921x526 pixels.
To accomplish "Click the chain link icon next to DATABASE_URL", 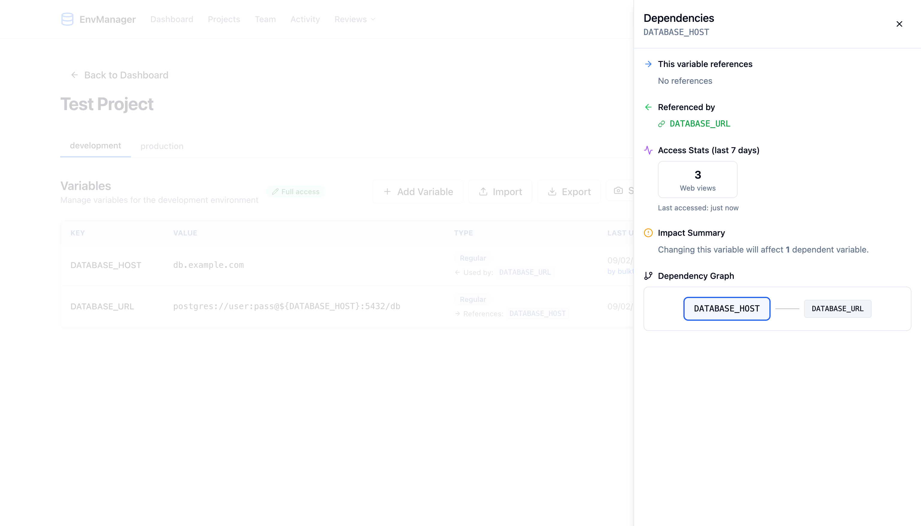I will (x=661, y=124).
